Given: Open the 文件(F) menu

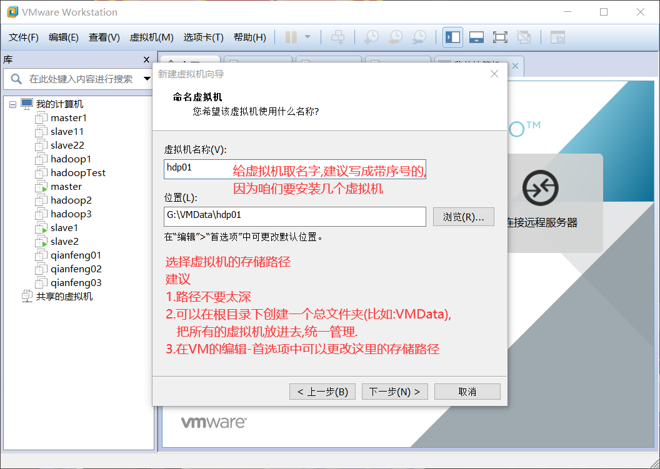Looking at the screenshot, I should (24, 37).
